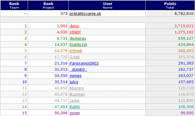195x116 pixels.
Task: Click the Rank Team column header
Action: click(14, 5)
